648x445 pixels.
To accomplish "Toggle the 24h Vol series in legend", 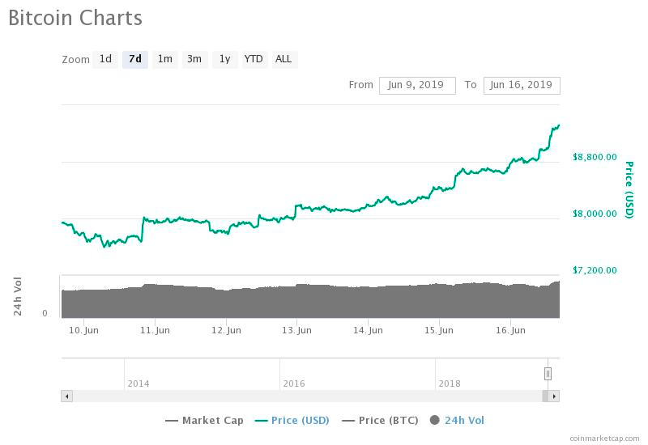I will 457,421.
